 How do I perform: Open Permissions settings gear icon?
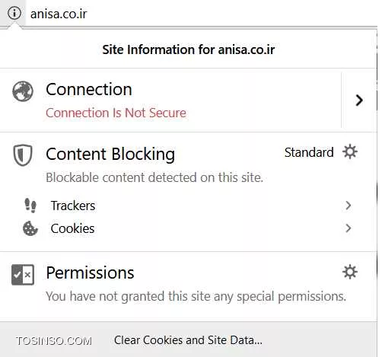[x=350, y=272]
